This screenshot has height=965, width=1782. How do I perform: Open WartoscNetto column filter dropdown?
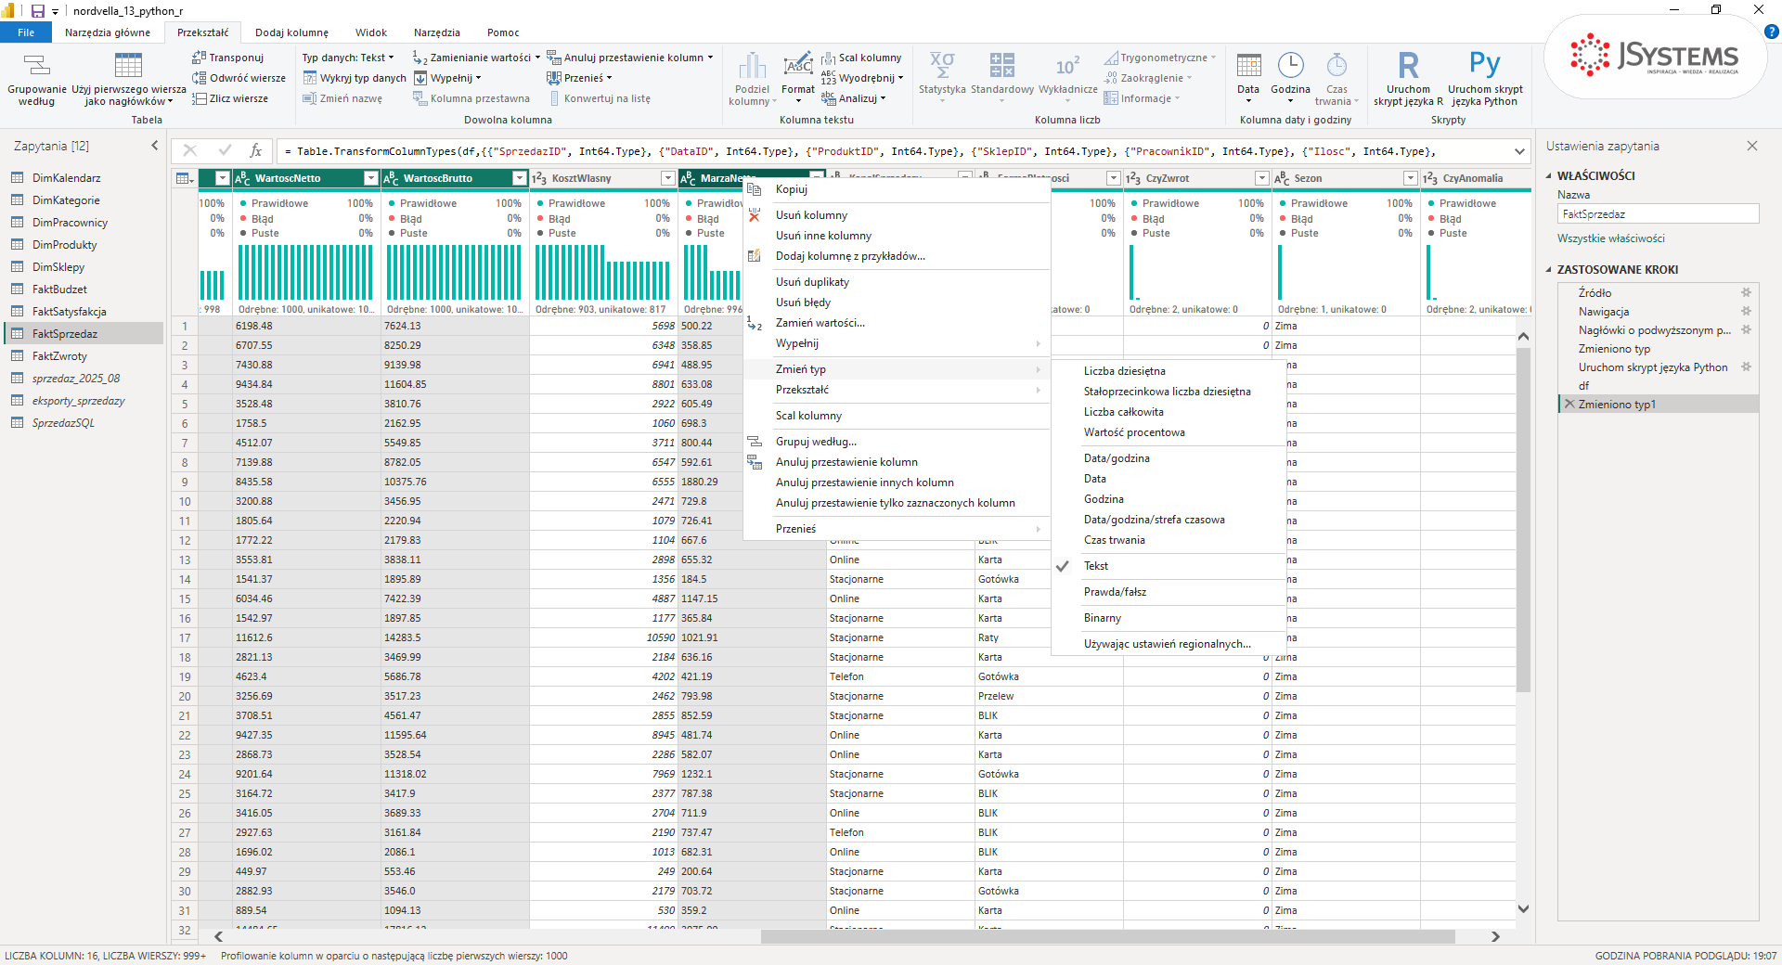[371, 178]
